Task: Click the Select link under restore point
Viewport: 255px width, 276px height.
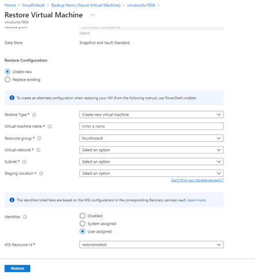Action: (x=85, y=33)
